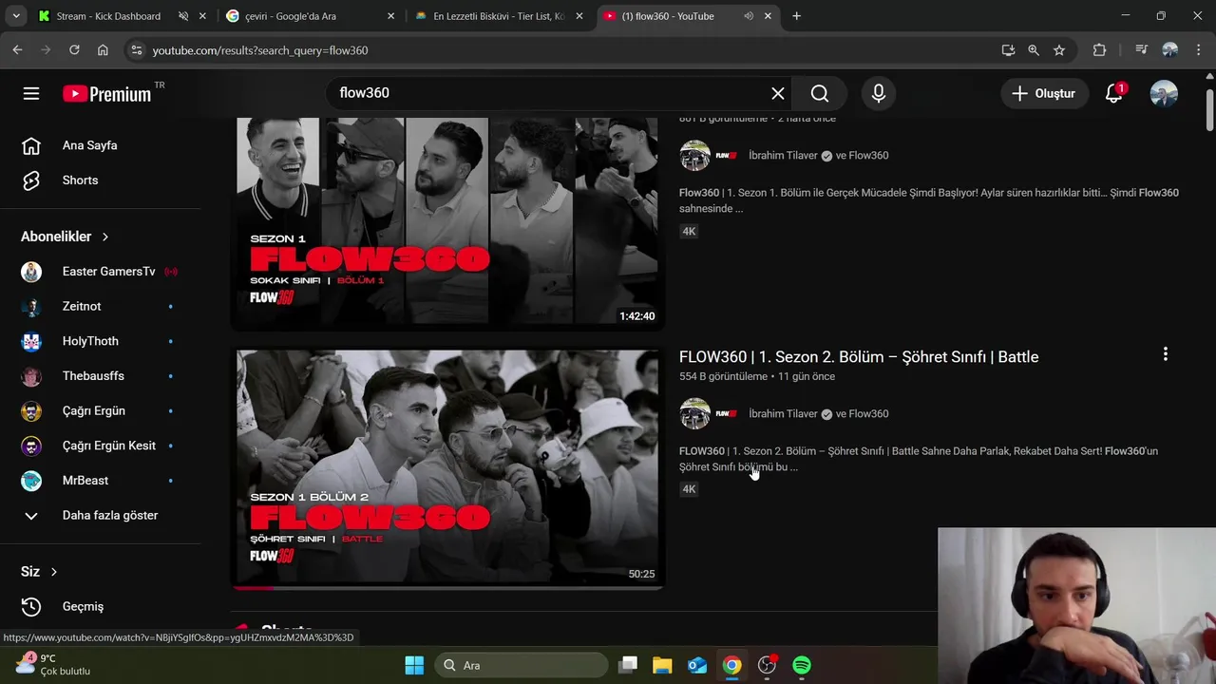Open File Explorer from taskbar
The width and height of the screenshot is (1216, 684).
tap(662, 665)
